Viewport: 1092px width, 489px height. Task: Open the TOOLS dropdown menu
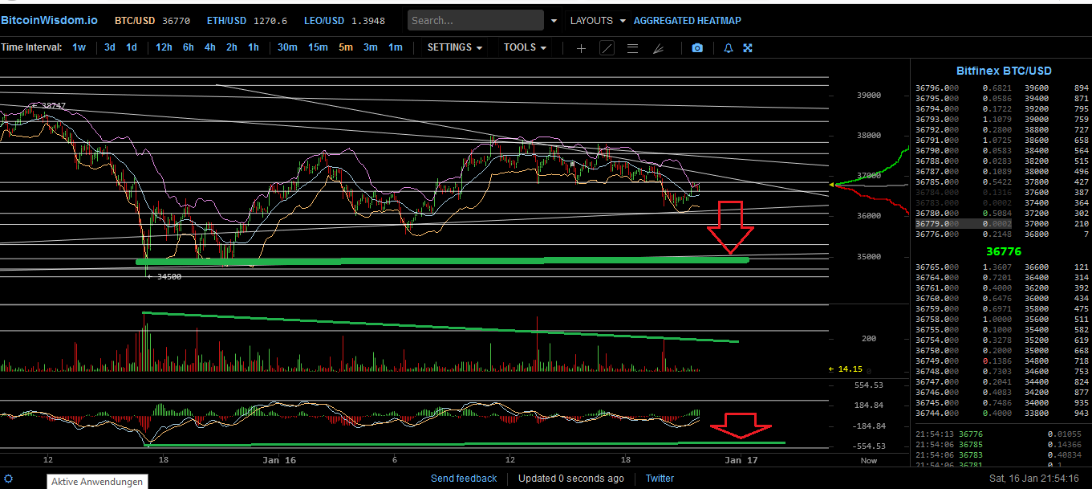click(525, 47)
